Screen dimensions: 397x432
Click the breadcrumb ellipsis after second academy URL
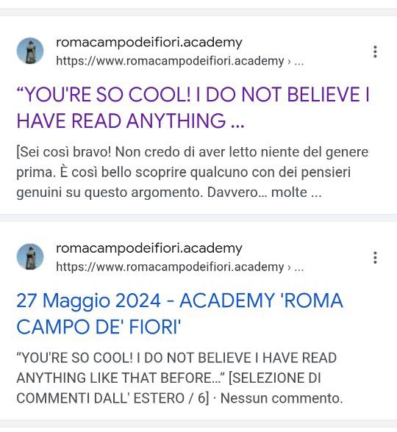(x=299, y=267)
